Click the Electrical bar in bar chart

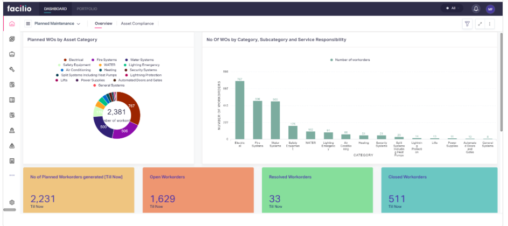(240, 110)
